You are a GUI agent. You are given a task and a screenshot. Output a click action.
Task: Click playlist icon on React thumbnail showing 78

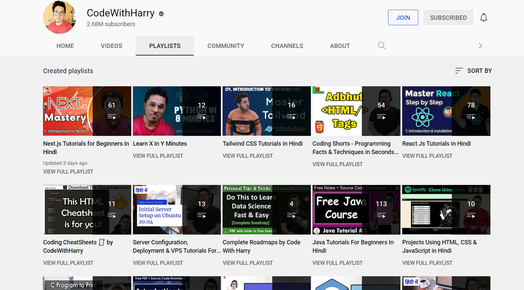tap(471, 117)
